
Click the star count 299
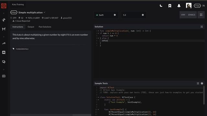click(13, 18)
